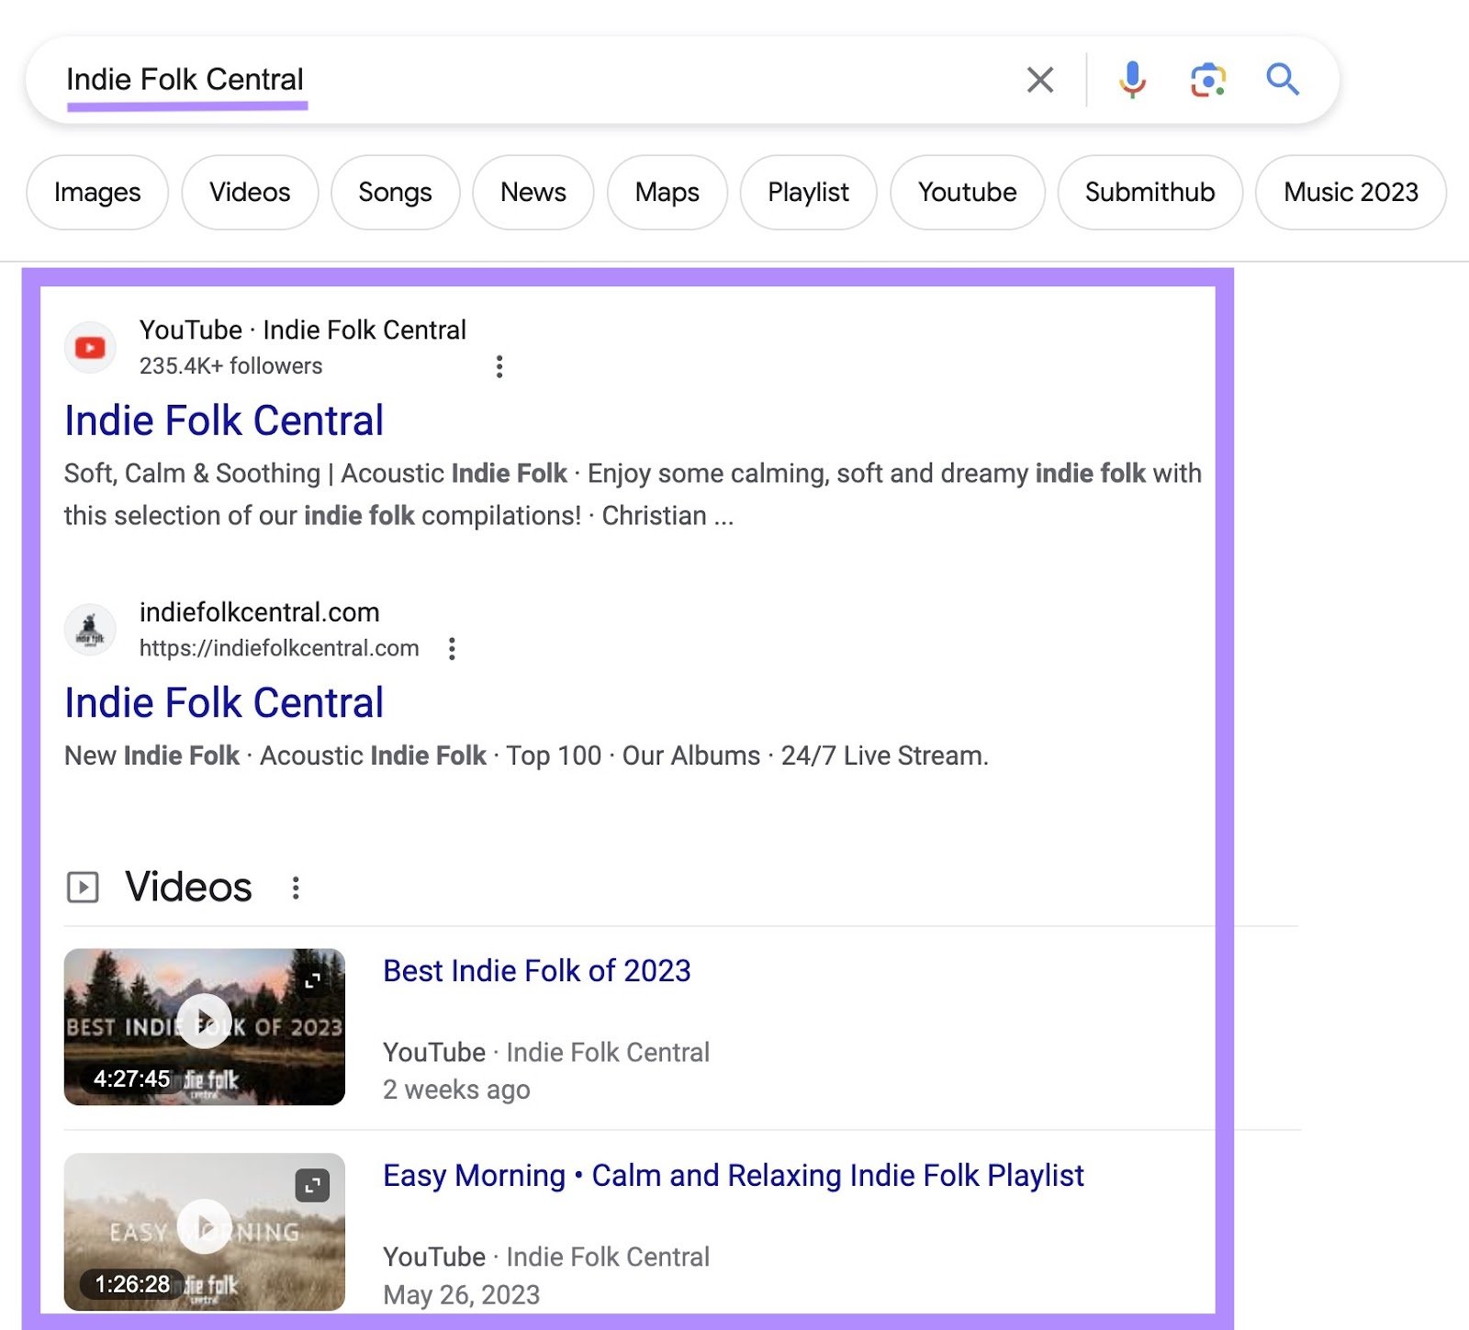Switch to the Images filter tab
Viewport: 1469px width, 1330px height.
(x=97, y=193)
